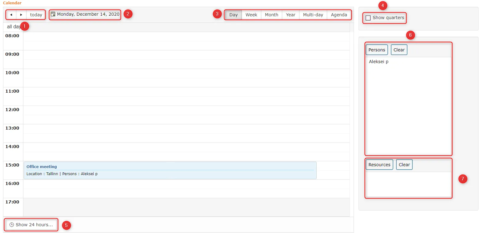The width and height of the screenshot is (481, 233).
Task: Click the Monday, December 14, 2020 date
Action: click(x=88, y=14)
